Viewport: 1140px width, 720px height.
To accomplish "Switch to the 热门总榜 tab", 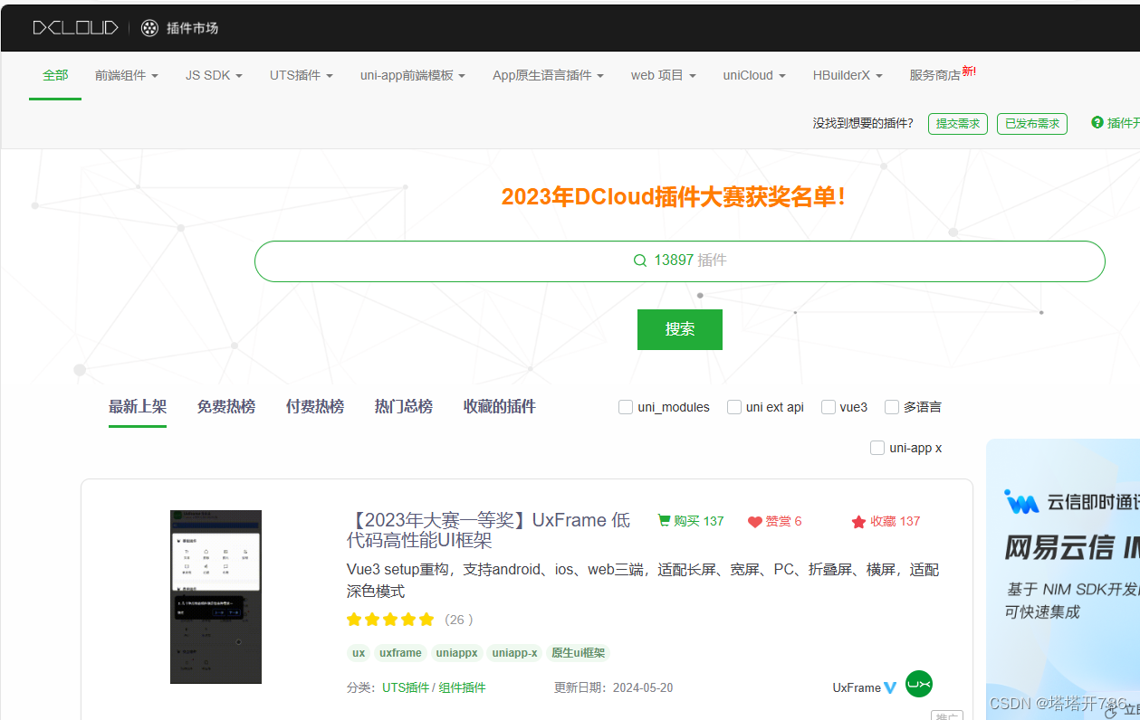I will coord(404,407).
